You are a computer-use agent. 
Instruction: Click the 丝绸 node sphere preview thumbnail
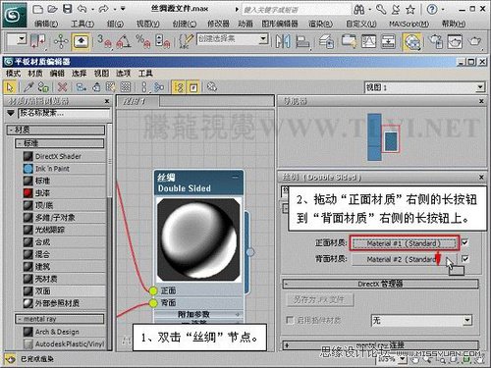coord(198,239)
